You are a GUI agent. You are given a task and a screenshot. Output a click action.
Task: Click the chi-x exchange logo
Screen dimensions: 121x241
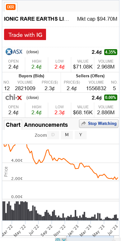coord(14,97)
